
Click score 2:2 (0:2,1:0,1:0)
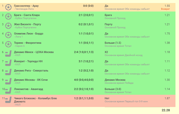point(84,89)
